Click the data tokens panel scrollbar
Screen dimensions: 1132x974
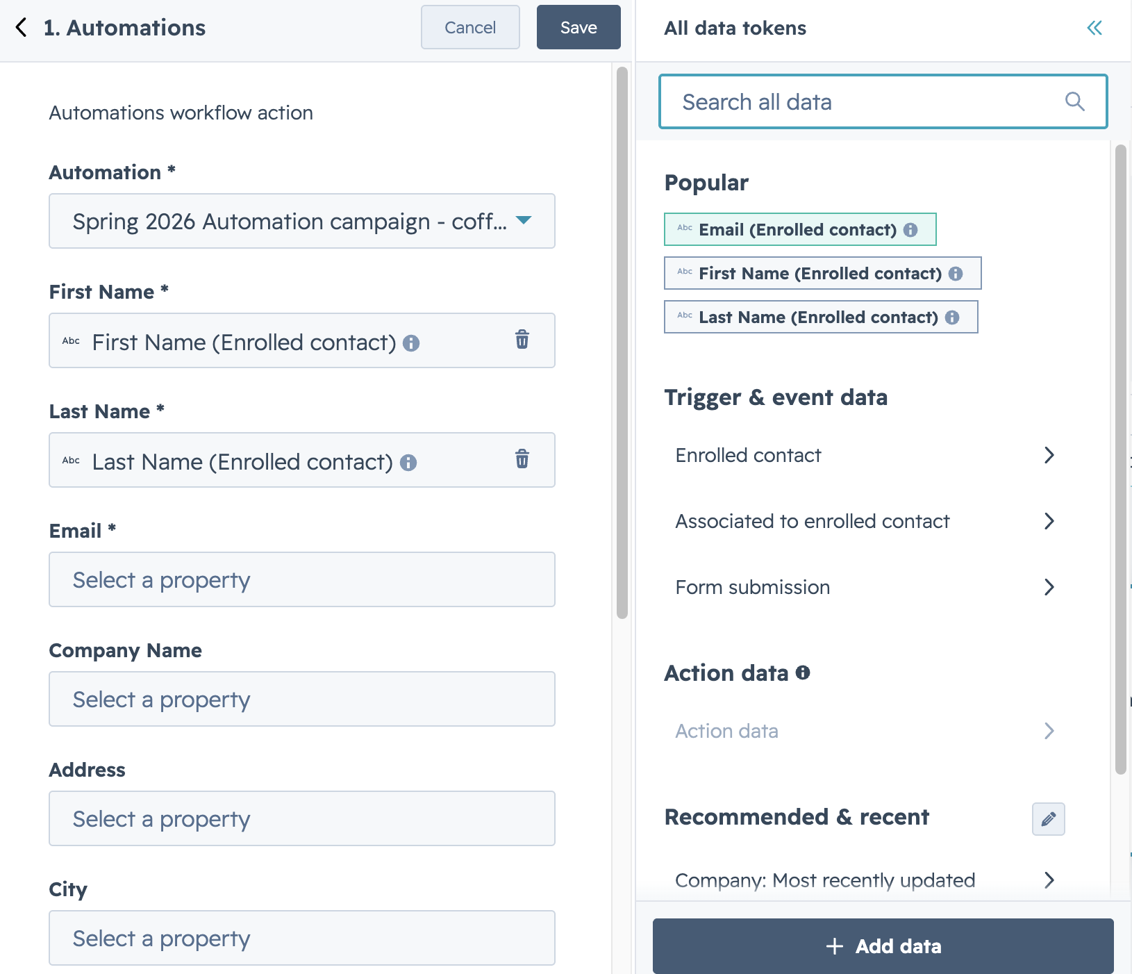click(x=1120, y=459)
